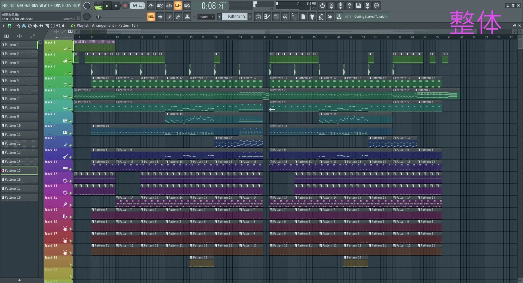Start one-click audio recording microphone icon
This screenshot has height=283, width=523.
[340, 5]
